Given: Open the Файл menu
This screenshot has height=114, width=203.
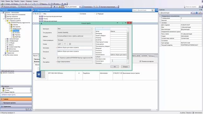Looking at the screenshot, I should pyautogui.click(x=3, y=1).
